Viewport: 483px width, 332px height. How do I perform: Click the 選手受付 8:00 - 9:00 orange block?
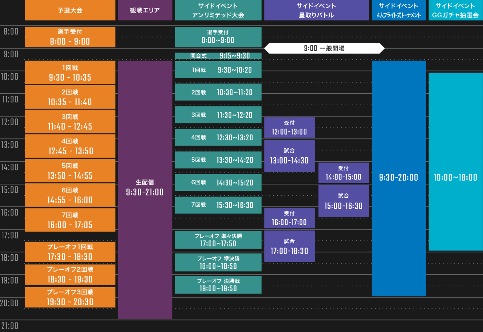[x=70, y=37]
